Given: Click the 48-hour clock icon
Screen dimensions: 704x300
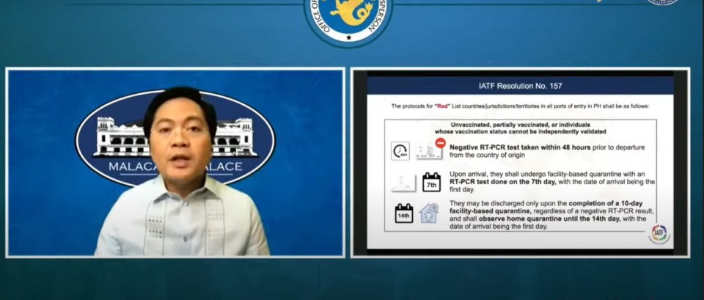Looking at the screenshot, I should [400, 151].
